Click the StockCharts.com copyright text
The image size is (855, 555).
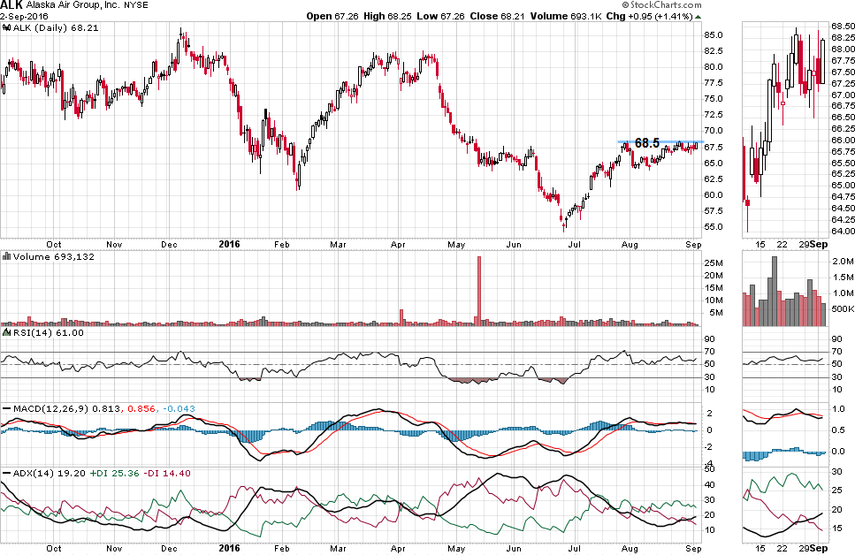pos(661,5)
